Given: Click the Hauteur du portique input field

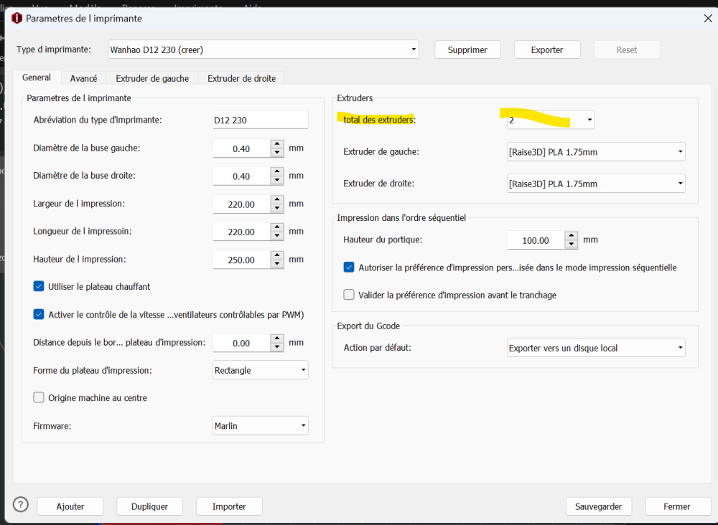Looking at the screenshot, I should coord(536,240).
